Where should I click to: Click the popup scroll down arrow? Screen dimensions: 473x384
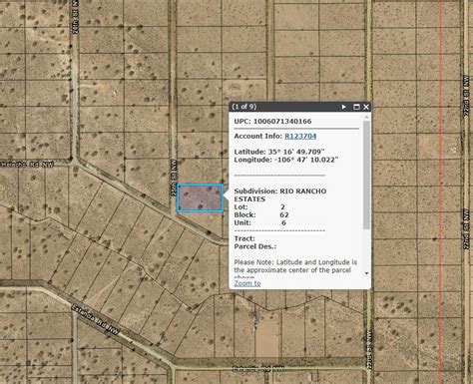(x=366, y=273)
